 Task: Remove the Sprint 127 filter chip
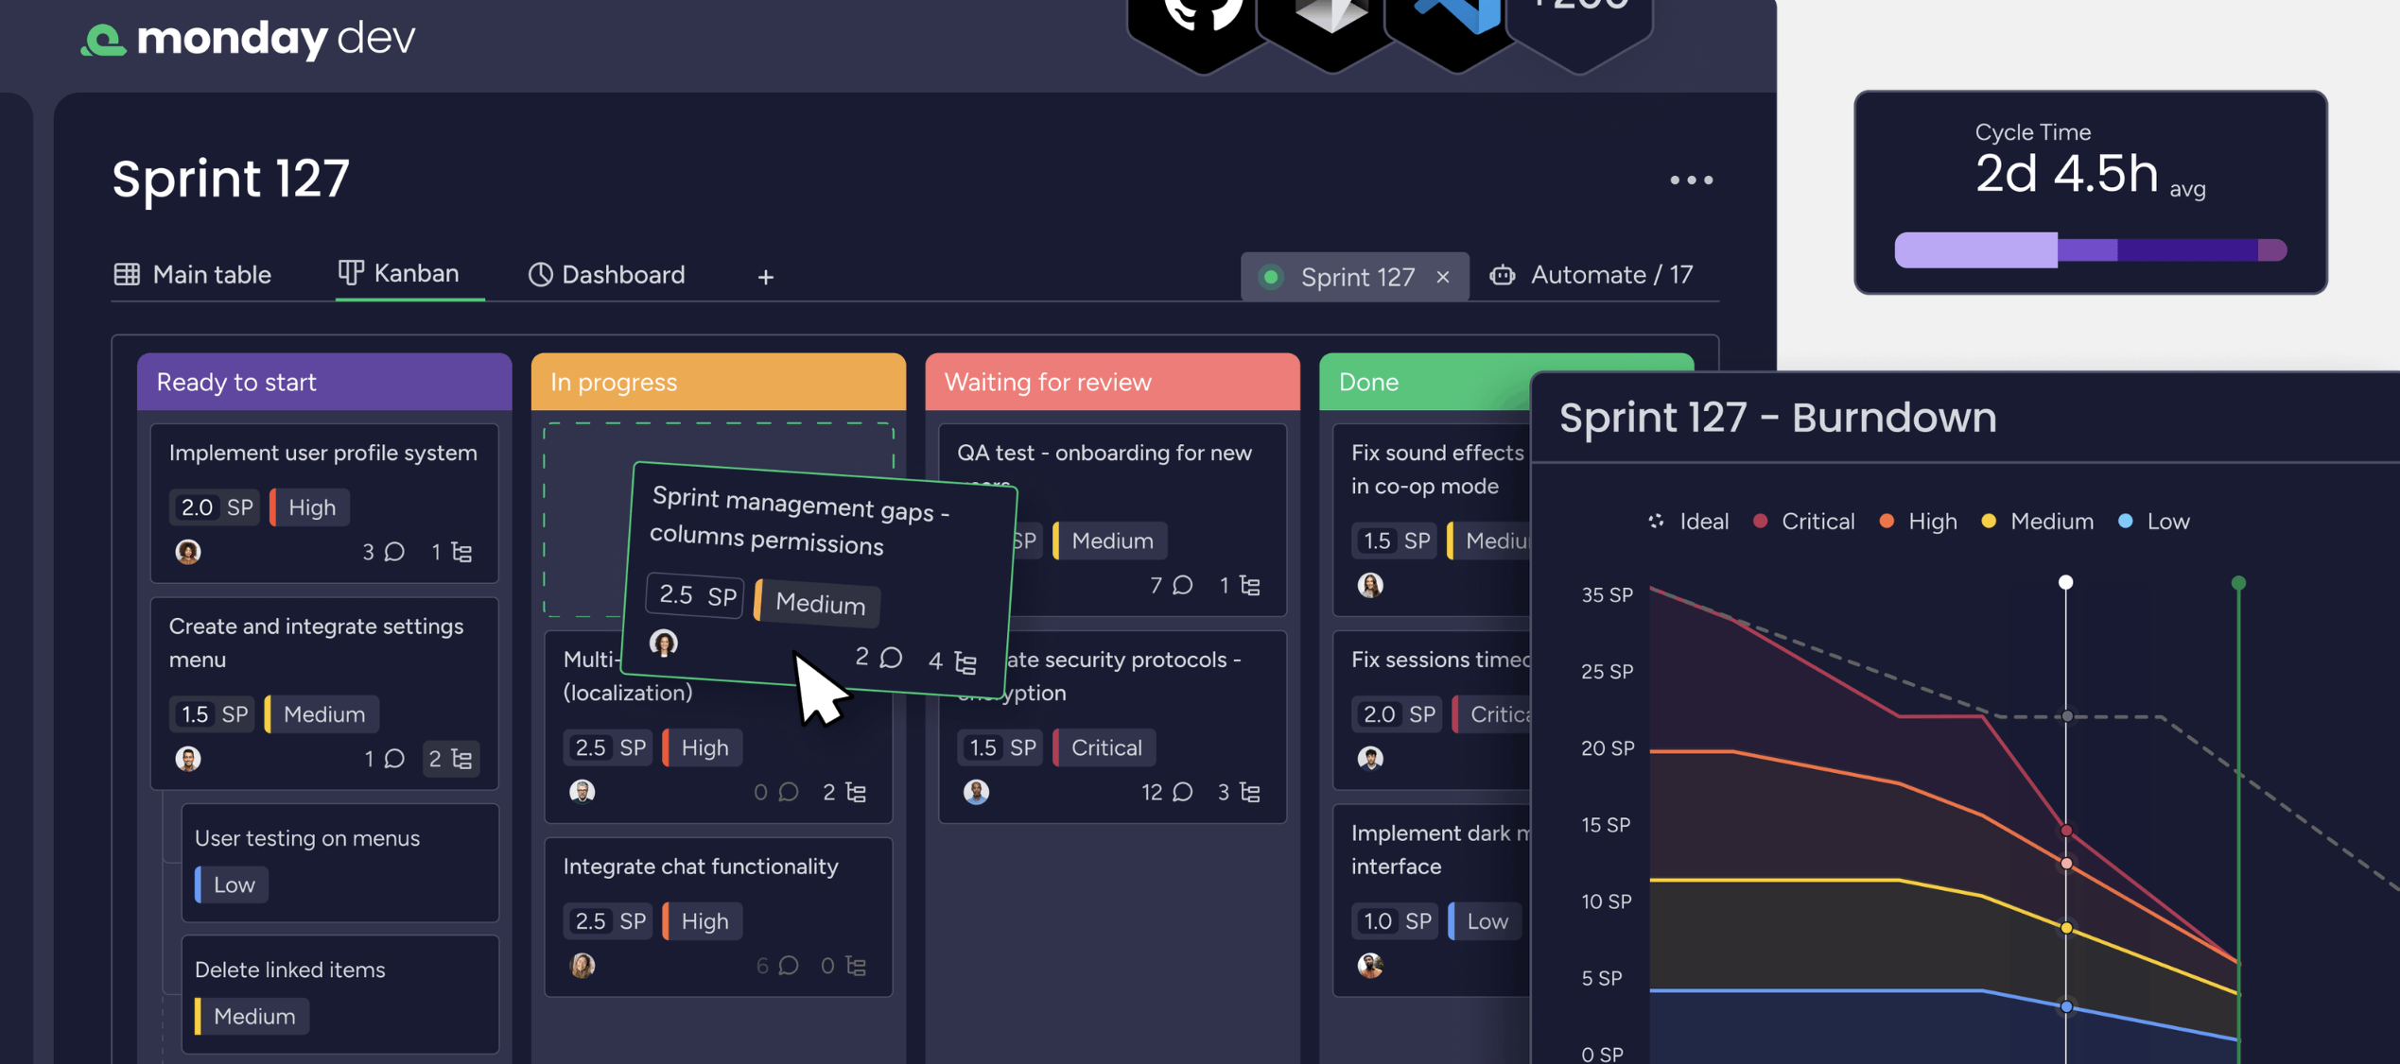pyautogui.click(x=1443, y=277)
